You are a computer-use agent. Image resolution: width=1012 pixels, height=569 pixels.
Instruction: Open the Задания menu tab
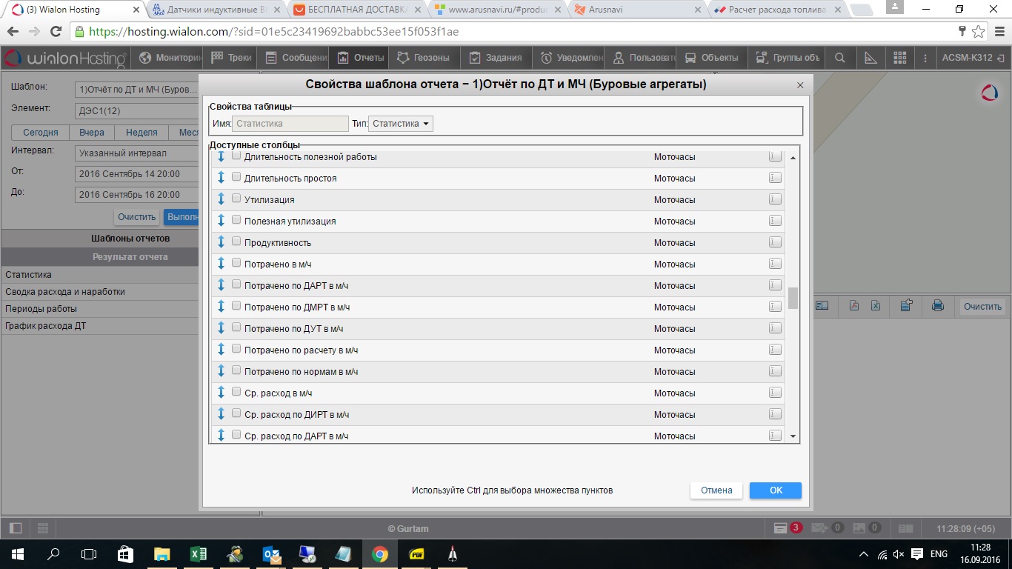pyautogui.click(x=496, y=58)
